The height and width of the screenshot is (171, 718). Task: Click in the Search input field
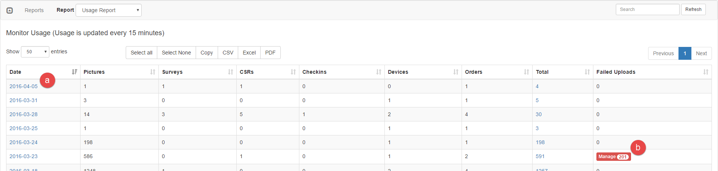click(647, 9)
